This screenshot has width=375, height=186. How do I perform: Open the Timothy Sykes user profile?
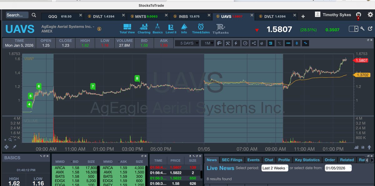(x=333, y=15)
